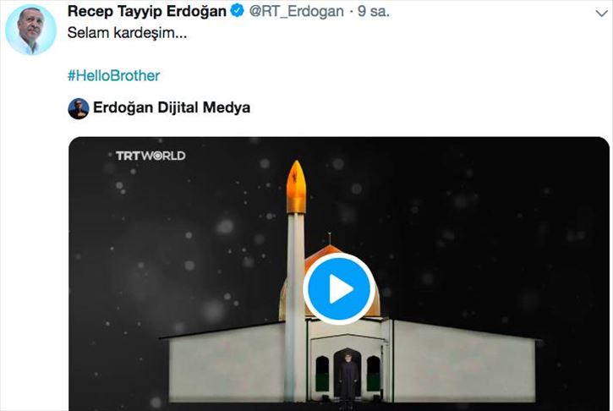Click the white minaret shaft in the video
This screenshot has height=411, width=613.
pos(295,307)
